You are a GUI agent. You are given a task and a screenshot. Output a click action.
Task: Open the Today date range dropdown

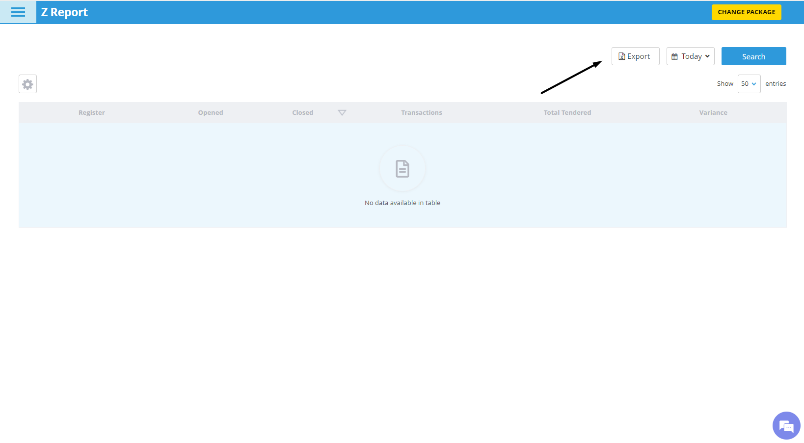tap(690, 56)
